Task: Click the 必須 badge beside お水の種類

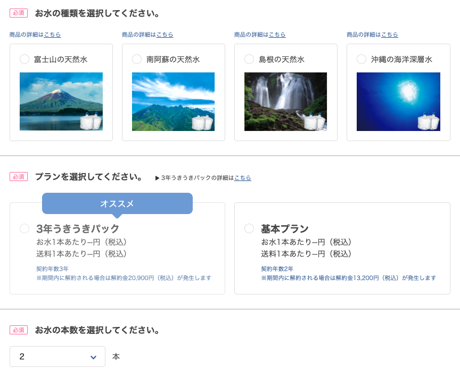Action: click(x=19, y=13)
